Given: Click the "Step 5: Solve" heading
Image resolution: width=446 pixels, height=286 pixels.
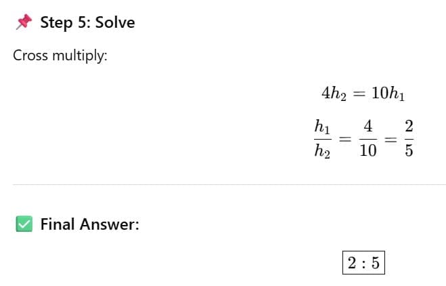Looking at the screenshot, I should (x=87, y=22).
